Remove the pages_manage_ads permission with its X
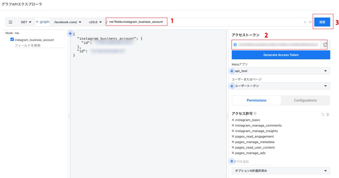Image resolution: width=339 pixels, height=178 pixels. [x=233, y=153]
